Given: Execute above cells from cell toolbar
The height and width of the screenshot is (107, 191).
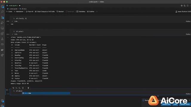Looking at the screenshot, I should (x=16, y=88).
